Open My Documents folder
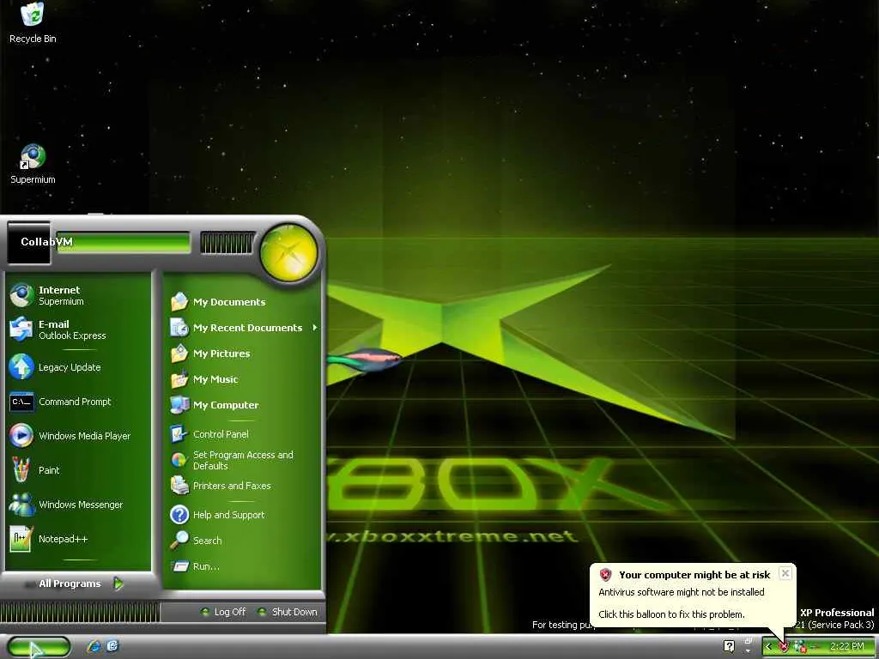Screen dimensions: 879x659 coord(243,302)
